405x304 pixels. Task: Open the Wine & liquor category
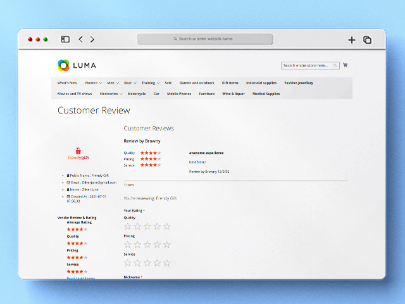233,94
